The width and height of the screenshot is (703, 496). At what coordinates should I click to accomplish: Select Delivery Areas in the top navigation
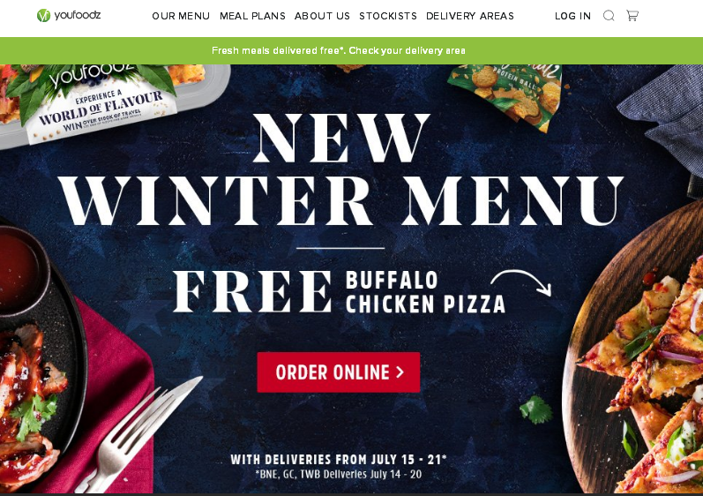pos(470,16)
